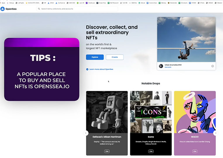The width and height of the screenshot is (223, 158).
Task: Click the blue Explore button
Action: click(95, 57)
